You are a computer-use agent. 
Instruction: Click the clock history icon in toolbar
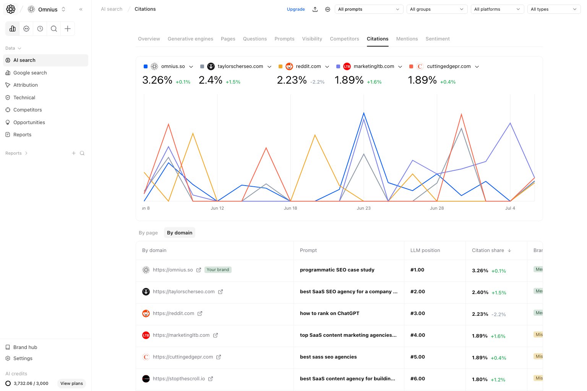tap(40, 29)
